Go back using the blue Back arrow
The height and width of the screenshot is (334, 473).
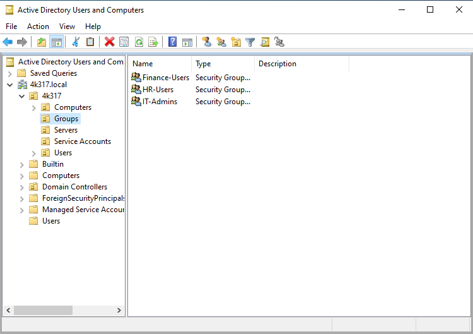pyautogui.click(x=8, y=42)
